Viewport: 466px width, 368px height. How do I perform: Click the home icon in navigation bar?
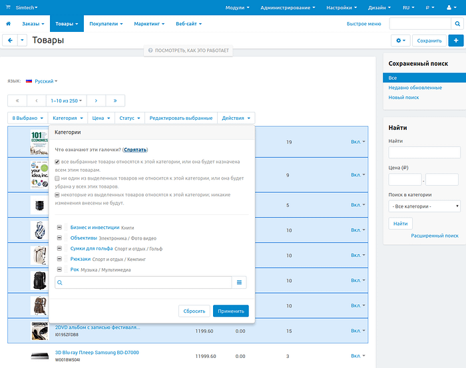[x=9, y=23]
